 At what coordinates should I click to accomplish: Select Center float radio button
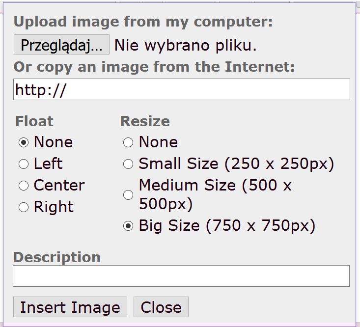24,186
